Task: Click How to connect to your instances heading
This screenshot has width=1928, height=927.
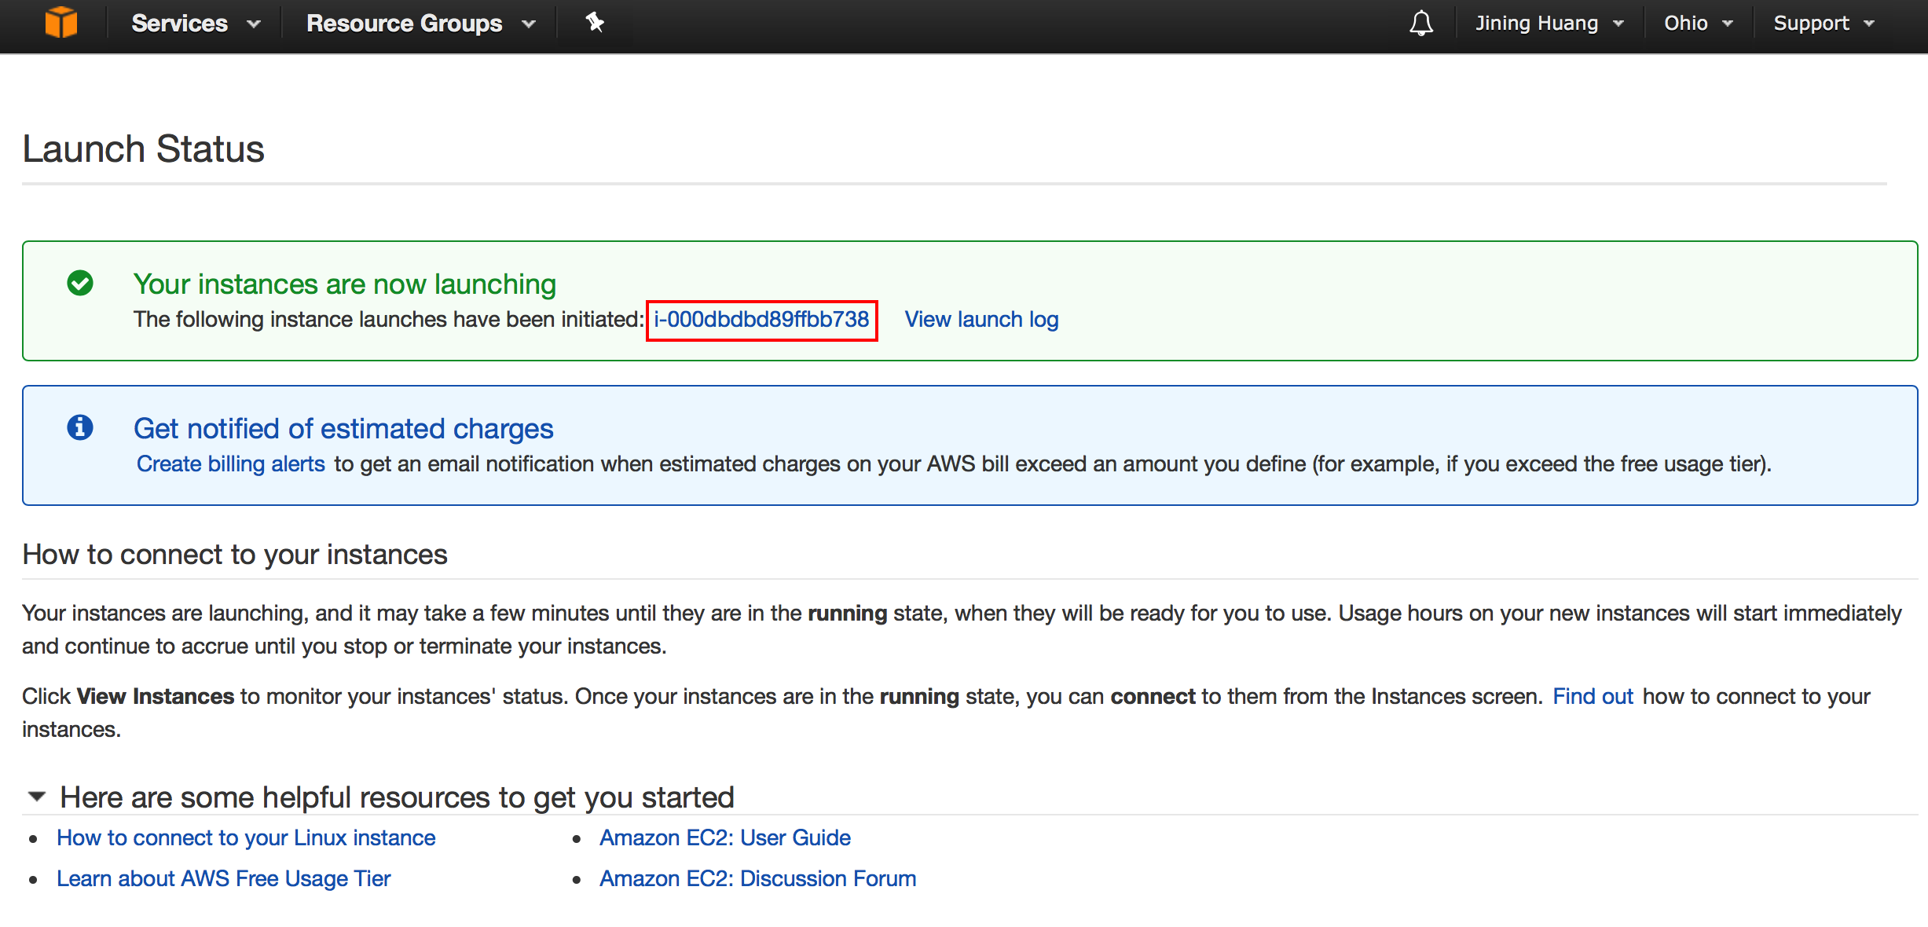Action: click(235, 555)
